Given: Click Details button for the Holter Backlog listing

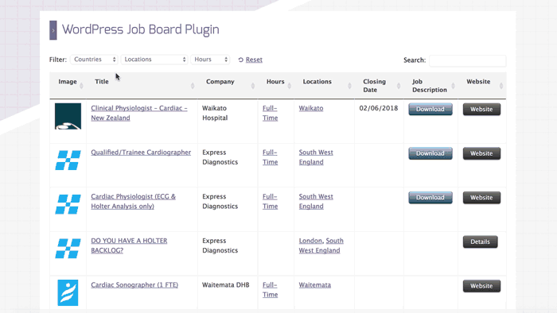Looking at the screenshot, I should pos(481,242).
